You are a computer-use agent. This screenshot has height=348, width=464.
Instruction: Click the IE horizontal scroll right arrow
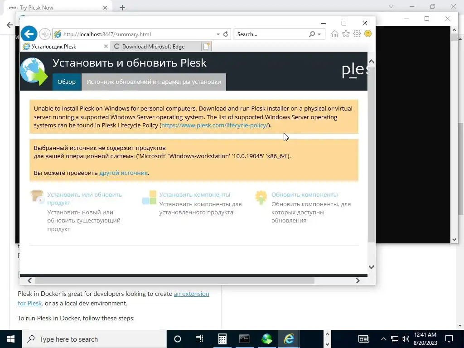pyautogui.click(x=358, y=280)
